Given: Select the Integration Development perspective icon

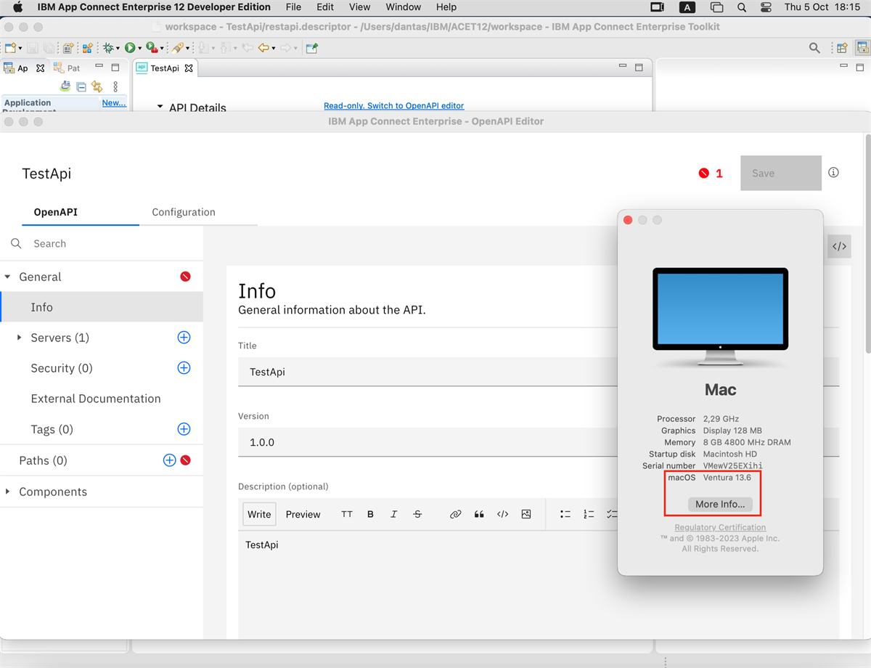Looking at the screenshot, I should click(x=862, y=48).
